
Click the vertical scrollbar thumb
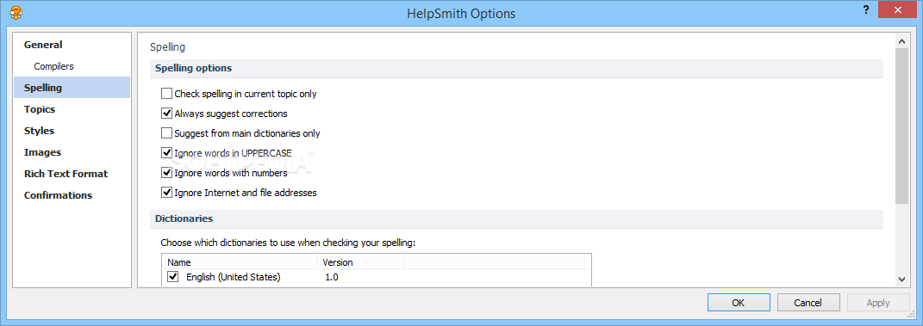pos(901,126)
